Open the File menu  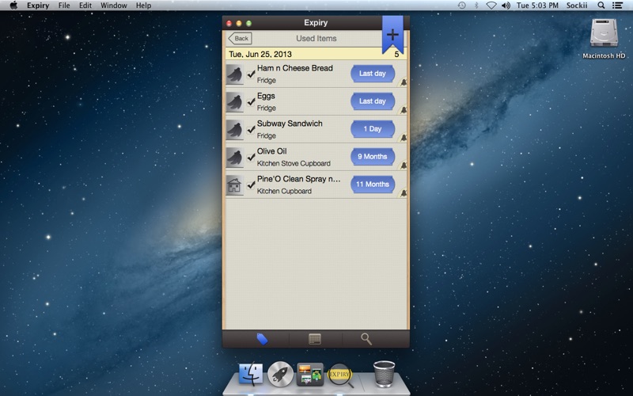[64, 6]
